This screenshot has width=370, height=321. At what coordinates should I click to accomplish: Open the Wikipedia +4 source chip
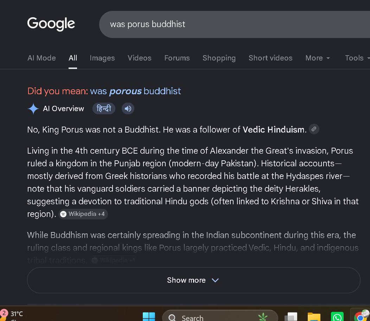tap(83, 214)
